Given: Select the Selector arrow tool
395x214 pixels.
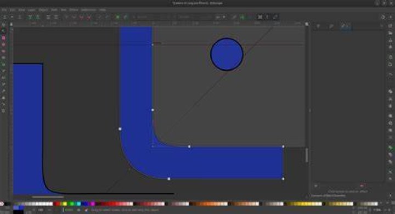Looking at the screenshot, I should 3,25.
